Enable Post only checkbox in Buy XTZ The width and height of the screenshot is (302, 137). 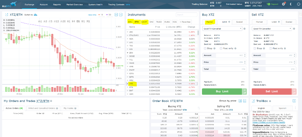coord(221,48)
